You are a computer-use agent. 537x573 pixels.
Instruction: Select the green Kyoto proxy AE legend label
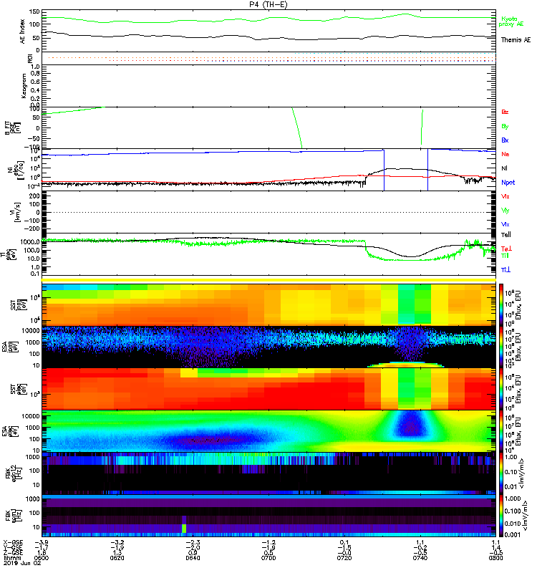511,21
